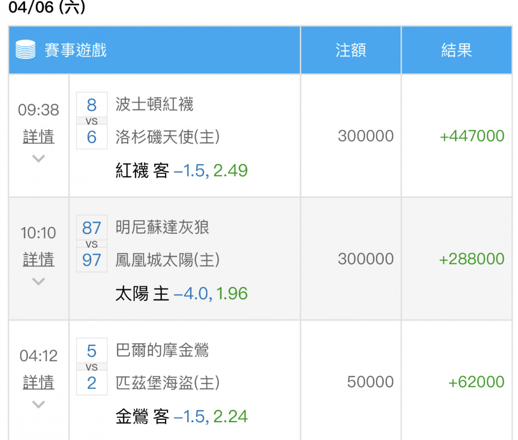Viewport: 518px width, 440px height.
Task: Click the result value +288000
Action: tap(471, 259)
